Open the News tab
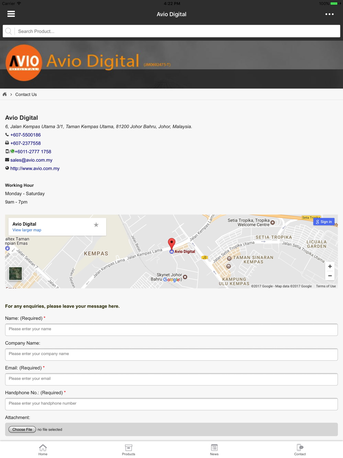 [214, 450]
